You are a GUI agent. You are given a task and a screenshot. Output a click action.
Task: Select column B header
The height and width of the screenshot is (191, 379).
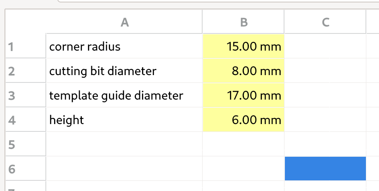pyautogui.click(x=244, y=22)
